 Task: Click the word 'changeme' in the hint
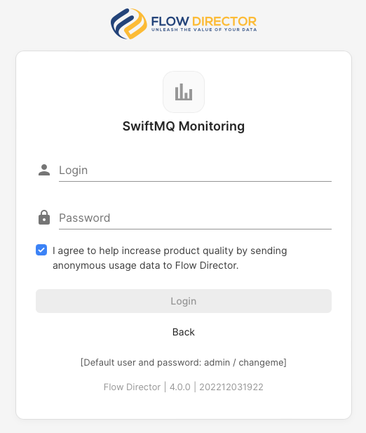(262, 362)
